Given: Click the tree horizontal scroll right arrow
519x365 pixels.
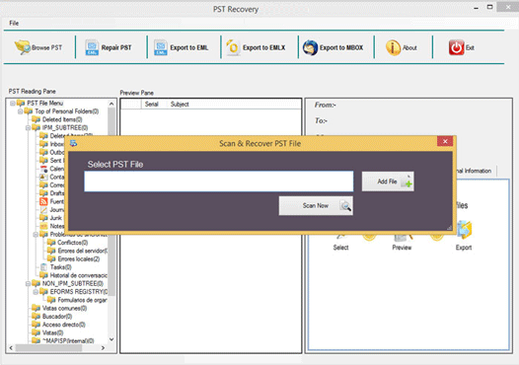Looking at the screenshot, I should point(103,348).
